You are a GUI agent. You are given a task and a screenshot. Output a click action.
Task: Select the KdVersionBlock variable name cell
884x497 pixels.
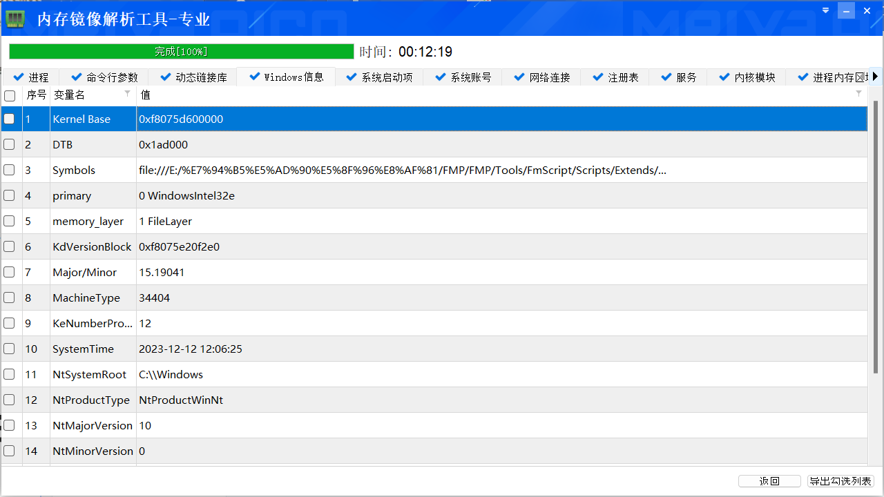pyautogui.click(x=93, y=246)
